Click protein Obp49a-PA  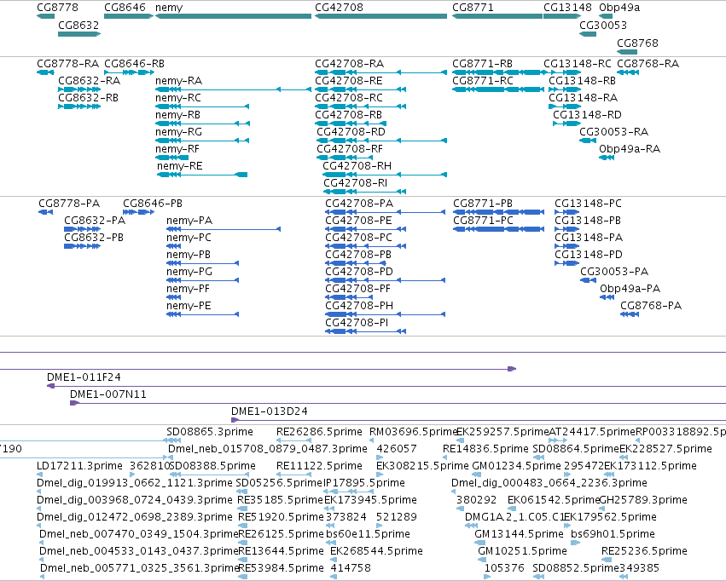click(607, 297)
